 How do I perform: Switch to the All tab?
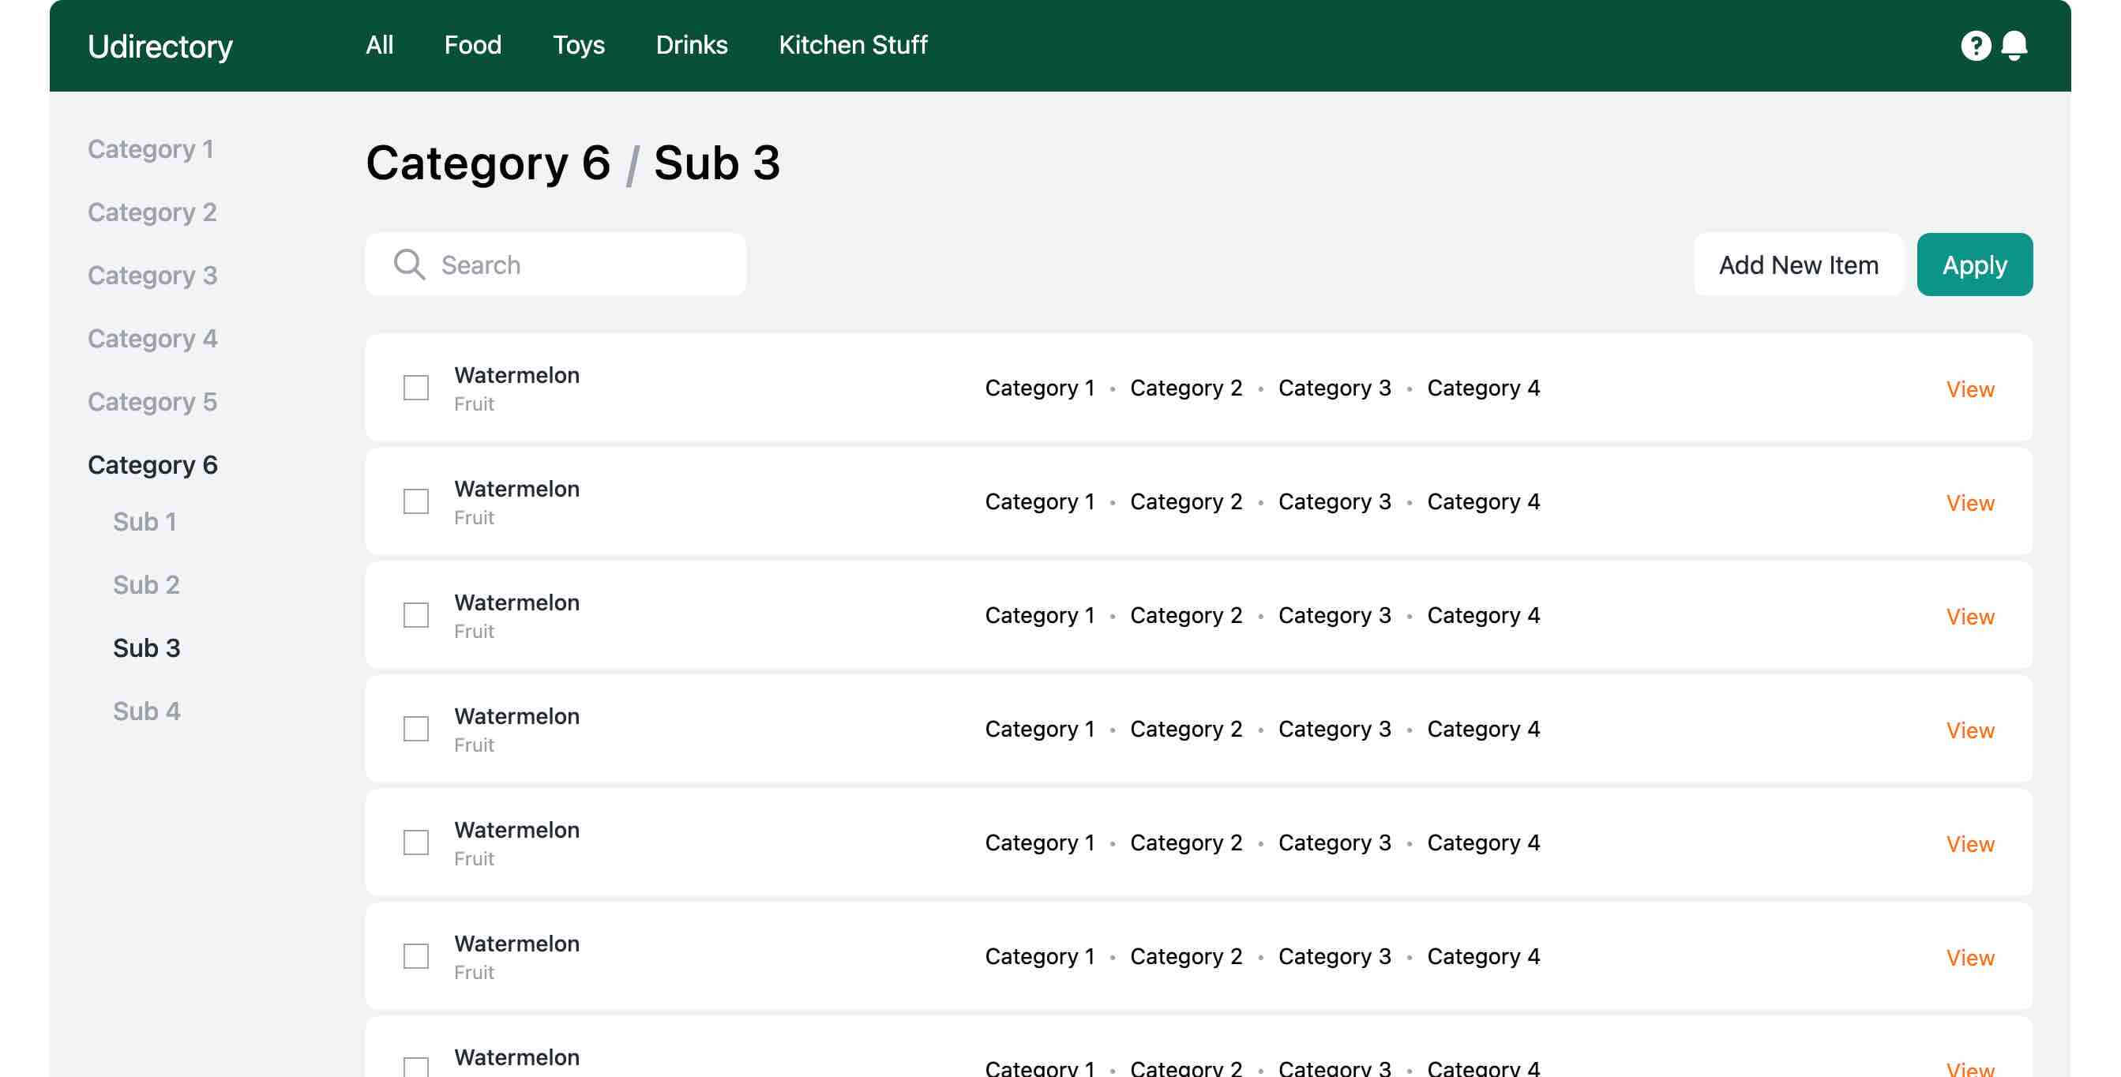tap(380, 44)
